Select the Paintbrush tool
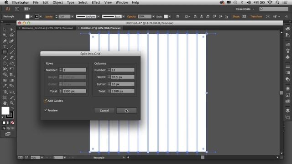The image size is (292, 164). [x=12, y=52]
